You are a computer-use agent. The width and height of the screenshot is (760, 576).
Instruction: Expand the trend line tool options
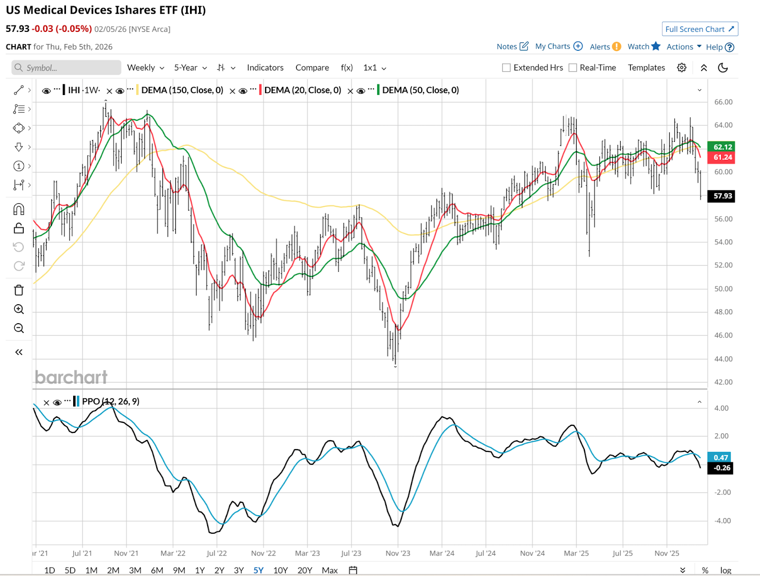[x=29, y=90]
